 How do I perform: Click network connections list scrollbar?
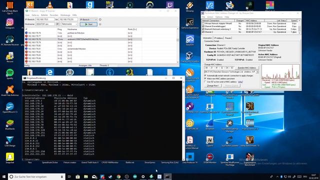pos(299,26)
